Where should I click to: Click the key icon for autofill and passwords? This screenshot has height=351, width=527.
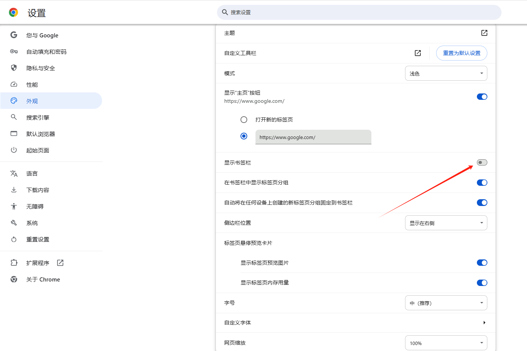coord(14,52)
